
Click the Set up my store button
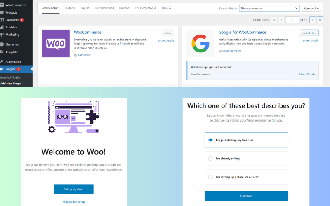[x=74, y=189]
